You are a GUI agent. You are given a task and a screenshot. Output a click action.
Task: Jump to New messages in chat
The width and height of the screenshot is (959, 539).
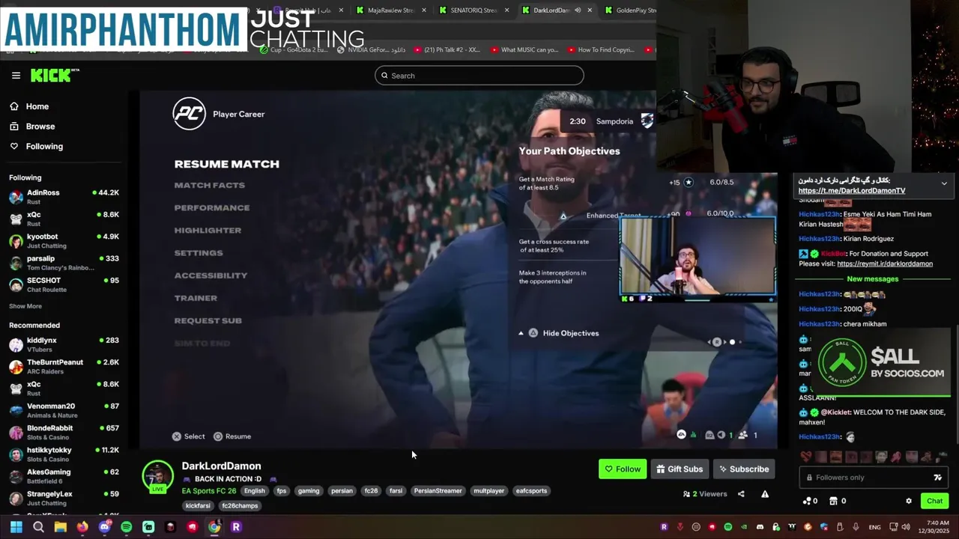tap(872, 279)
